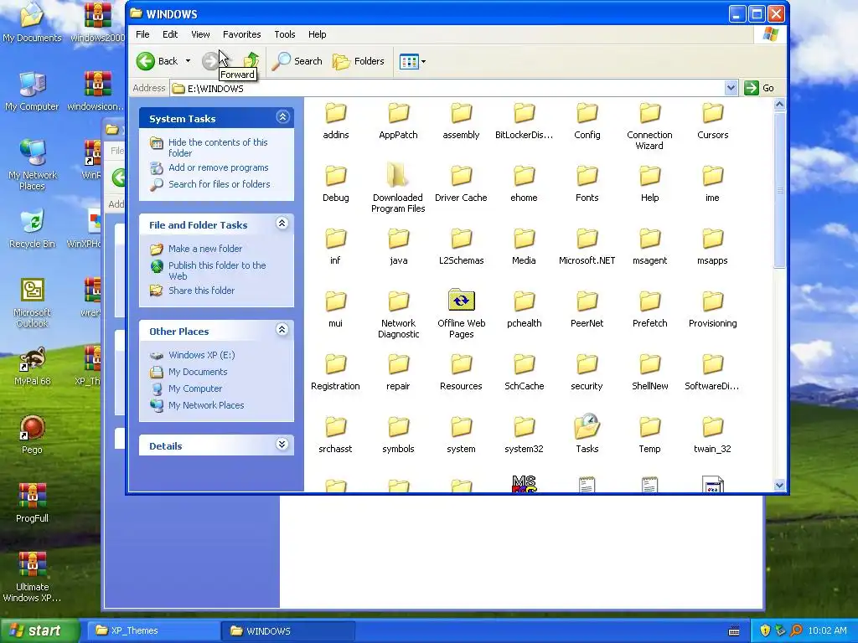The image size is (858, 643).
Task: Open the File menu
Action: [142, 34]
